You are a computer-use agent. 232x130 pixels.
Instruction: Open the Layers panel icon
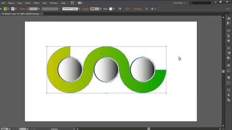coord(229,78)
